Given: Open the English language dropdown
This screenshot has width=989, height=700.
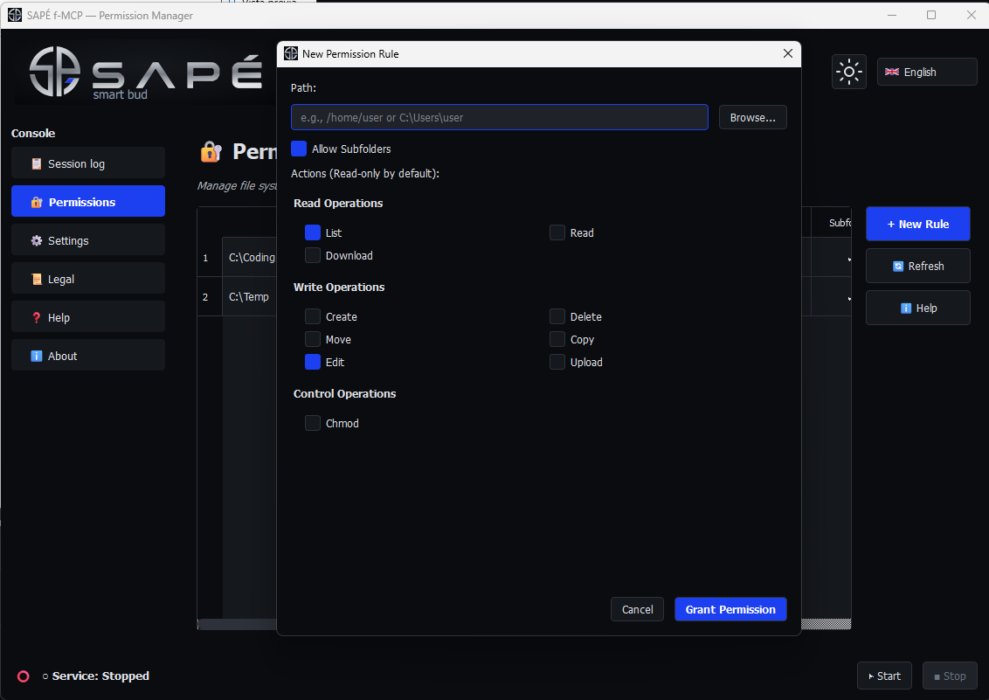Looking at the screenshot, I should coord(927,72).
